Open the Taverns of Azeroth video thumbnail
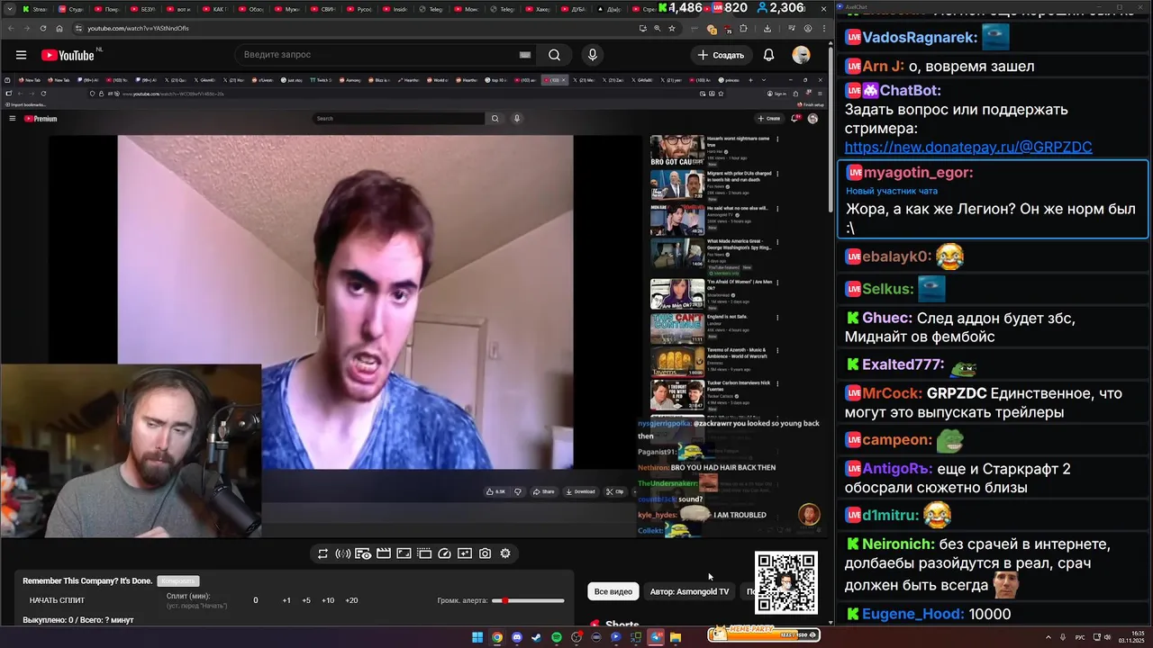The height and width of the screenshot is (648, 1153). [x=677, y=362]
